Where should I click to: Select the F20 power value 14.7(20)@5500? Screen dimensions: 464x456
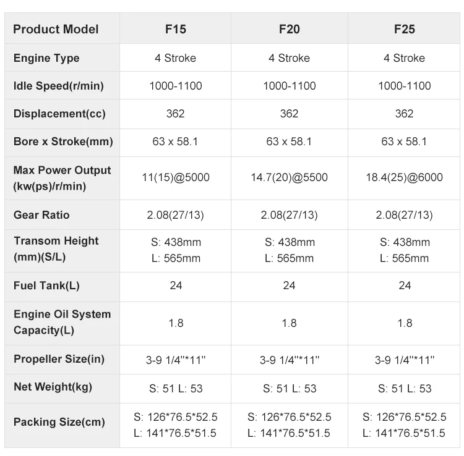[289, 178]
